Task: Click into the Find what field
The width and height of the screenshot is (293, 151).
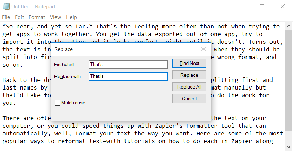Action: [128, 64]
